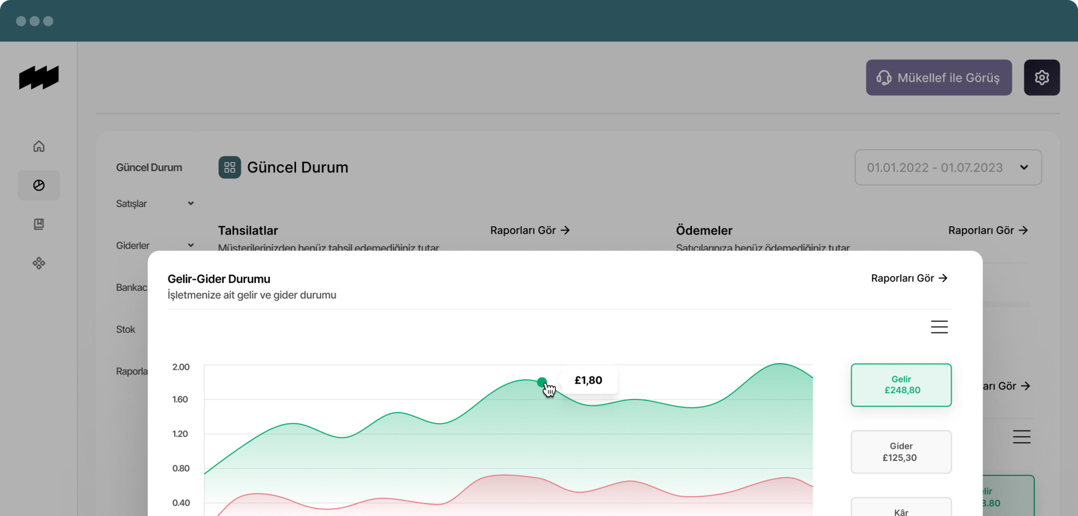Screen dimensions: 1078x516
Task: Click Raporları Gör link under Ödemeler
Action: 988,231
